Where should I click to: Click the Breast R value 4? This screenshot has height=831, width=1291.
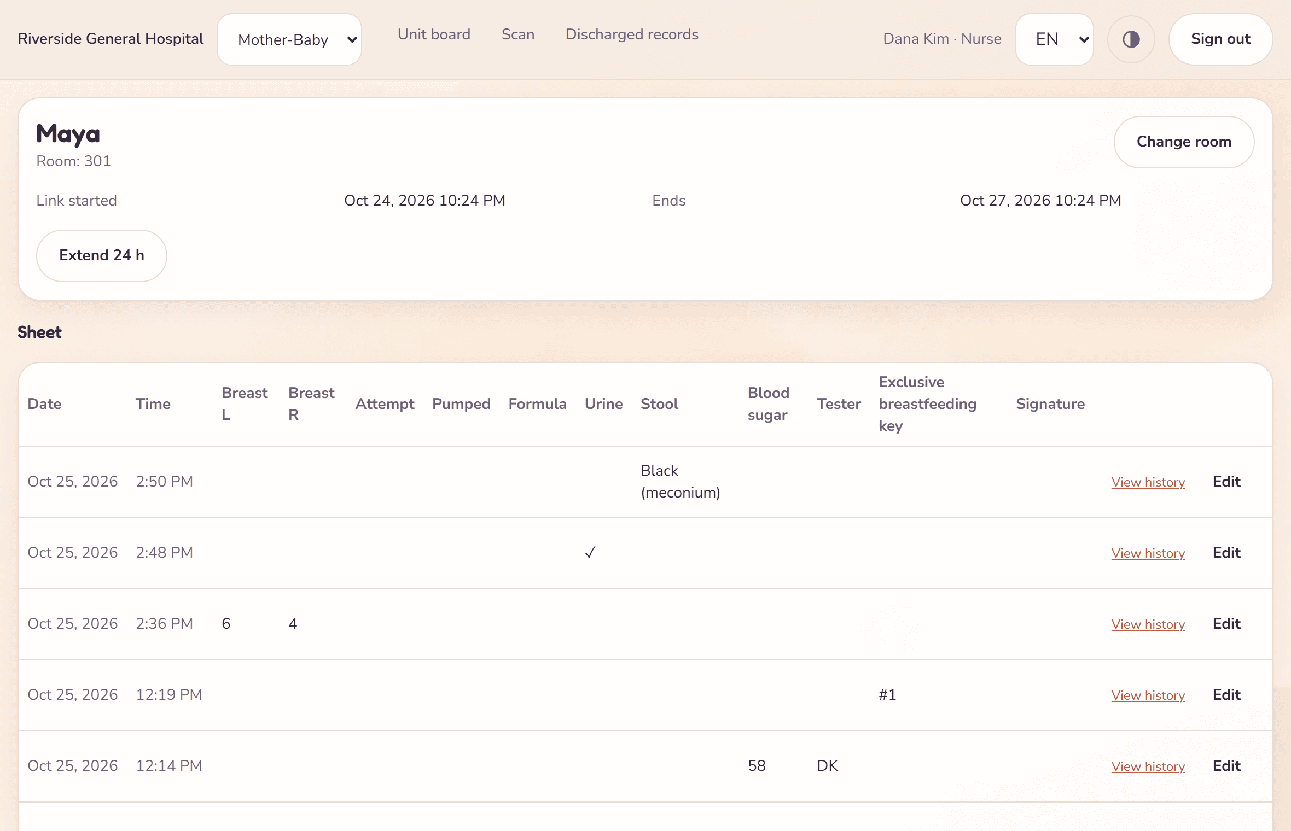tap(293, 624)
